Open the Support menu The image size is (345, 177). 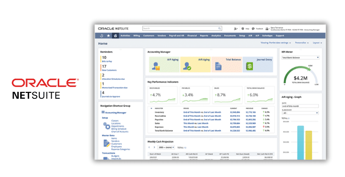280,35
